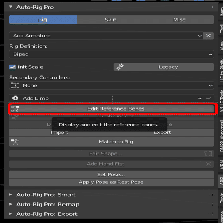Open the extra chevron menu beside Add Limb
The image size is (223, 223).
click(208, 98)
